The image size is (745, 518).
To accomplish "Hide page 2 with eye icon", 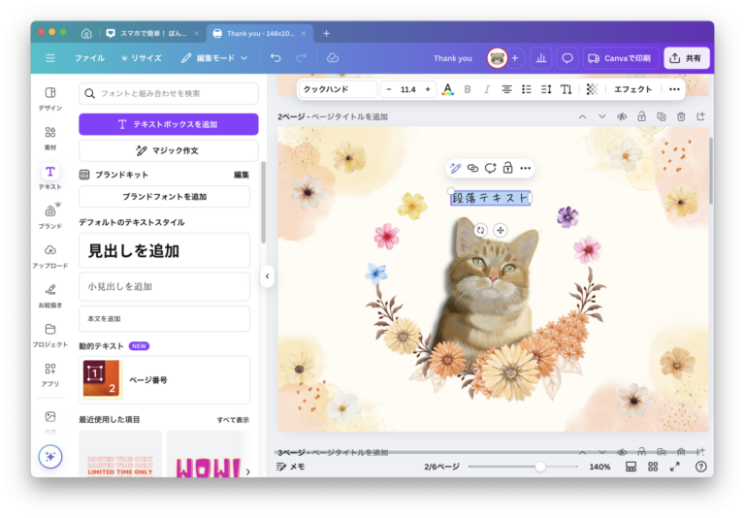I will tap(622, 116).
